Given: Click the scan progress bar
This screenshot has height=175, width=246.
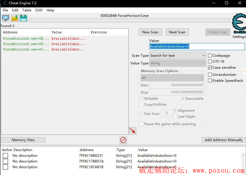Looking at the screenshot, I should click(x=130, y=20).
